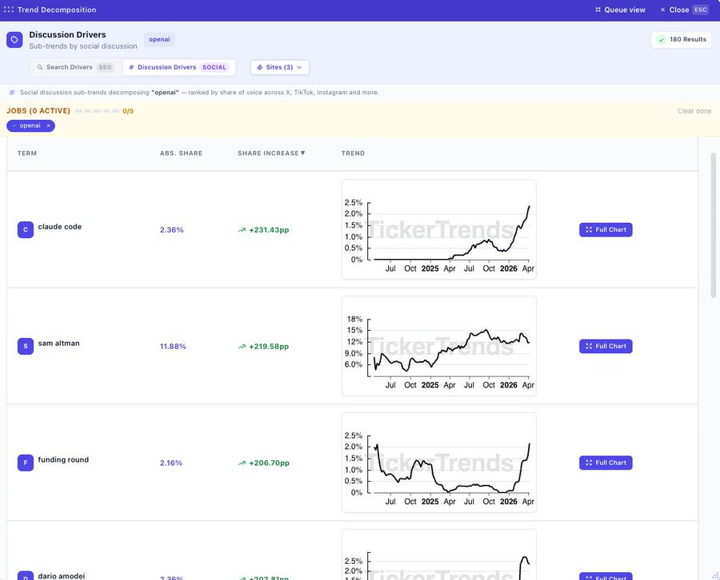Toggle SHARE INCREASE sort arrow
This screenshot has width=720, height=580.
click(302, 153)
